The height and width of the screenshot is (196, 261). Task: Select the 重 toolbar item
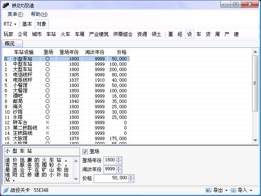[170, 34]
